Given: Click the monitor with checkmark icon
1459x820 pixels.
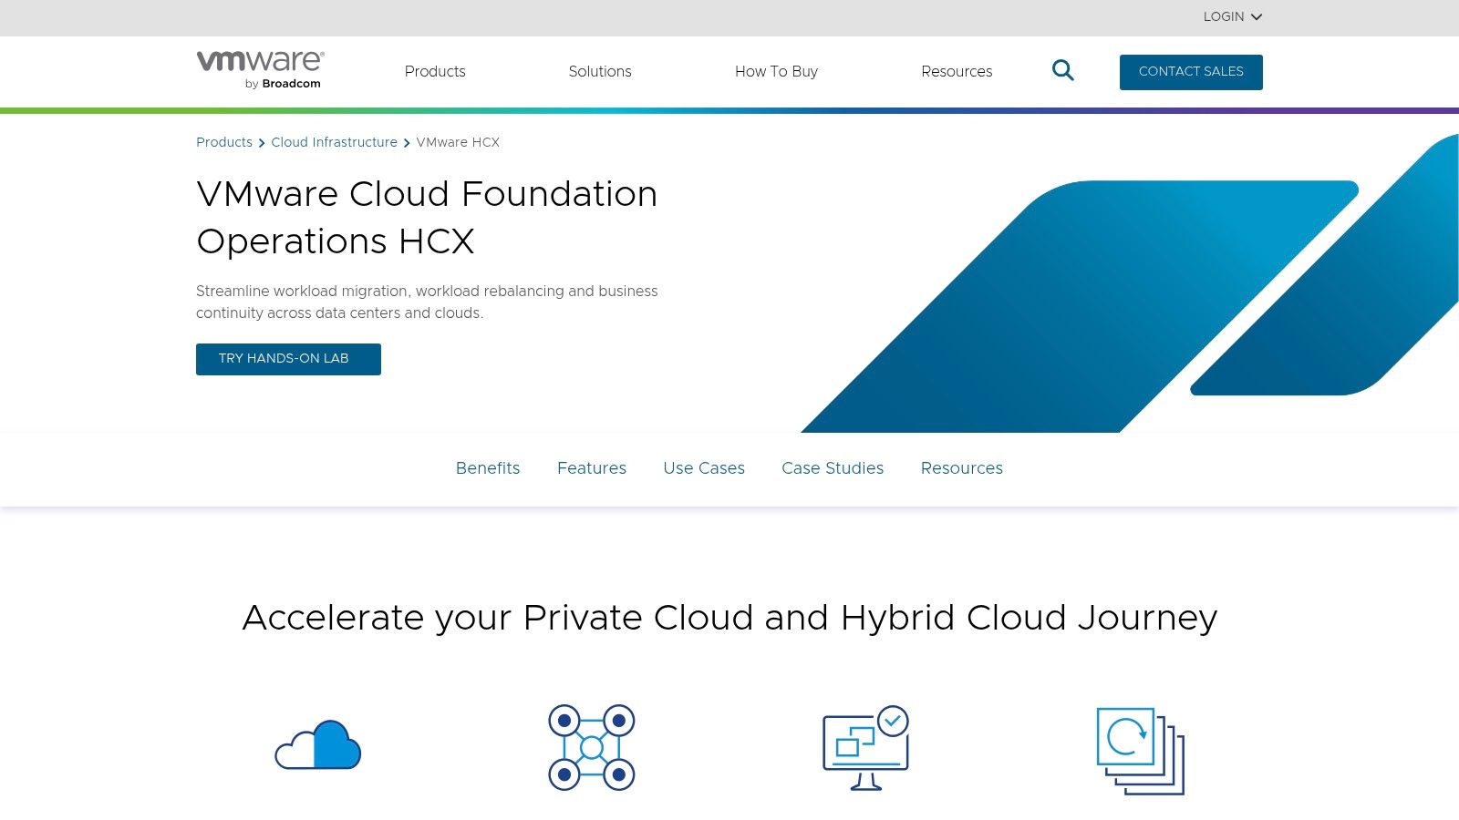Looking at the screenshot, I should coord(865,747).
